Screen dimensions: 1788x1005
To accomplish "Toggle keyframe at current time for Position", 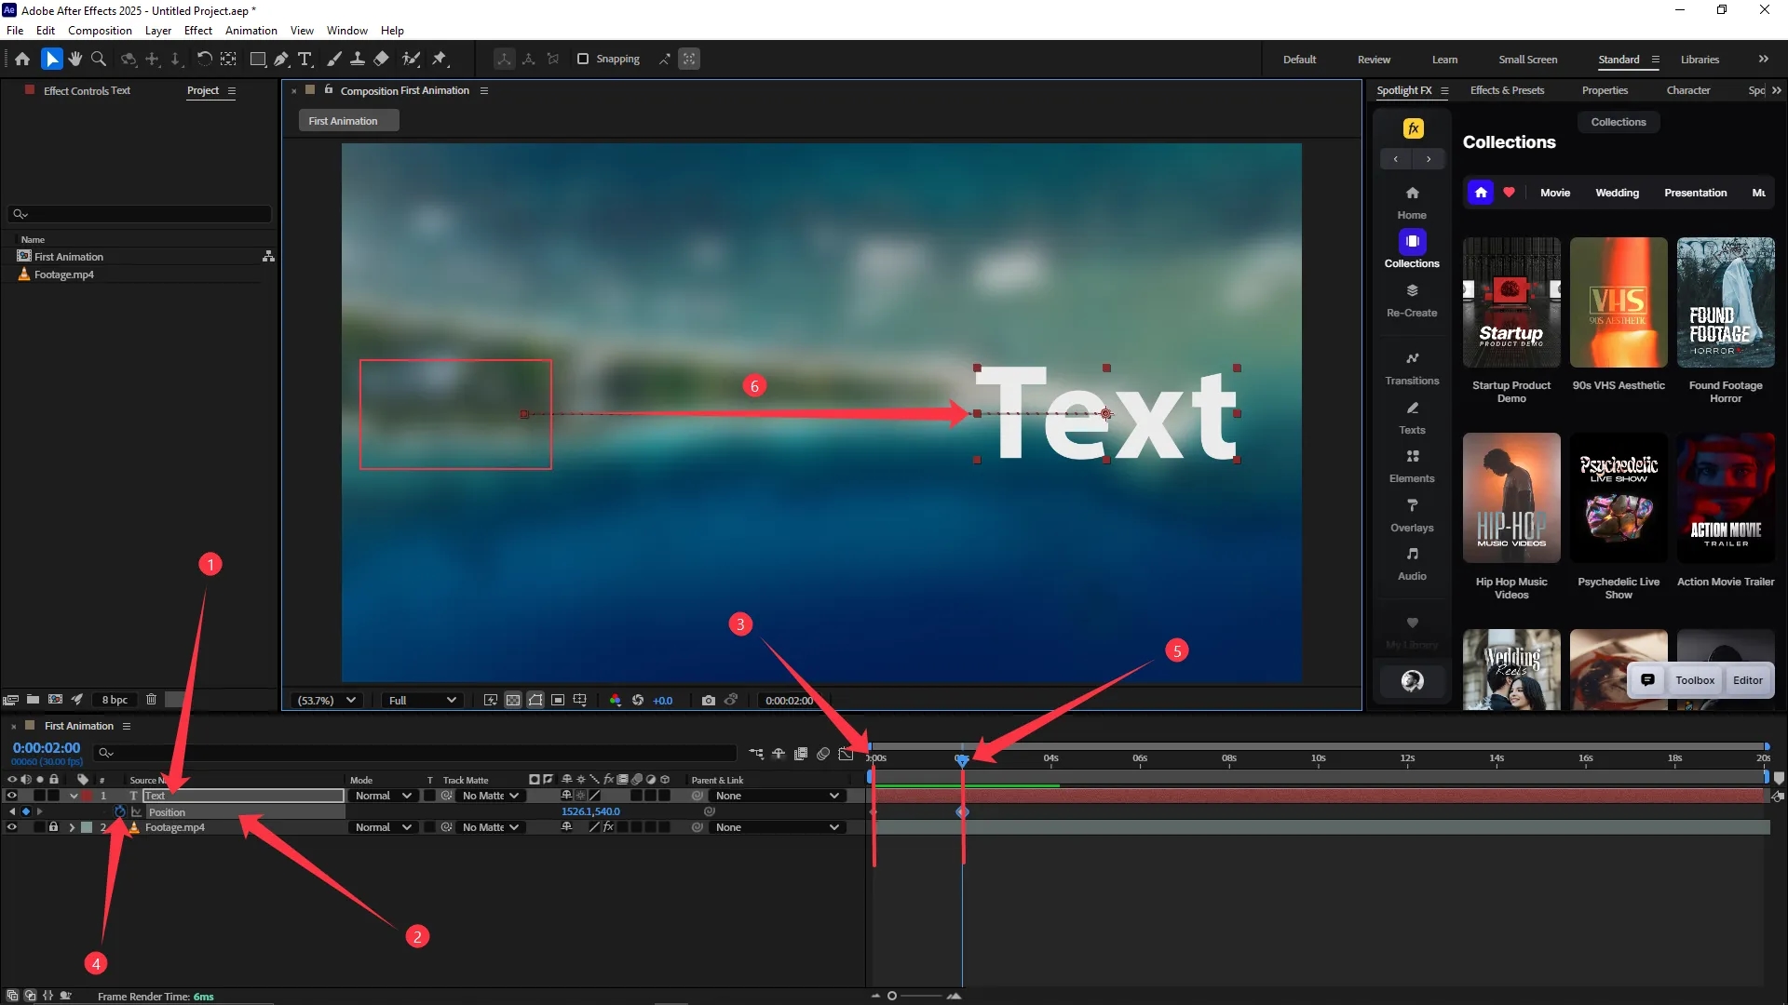I will [x=25, y=811].
